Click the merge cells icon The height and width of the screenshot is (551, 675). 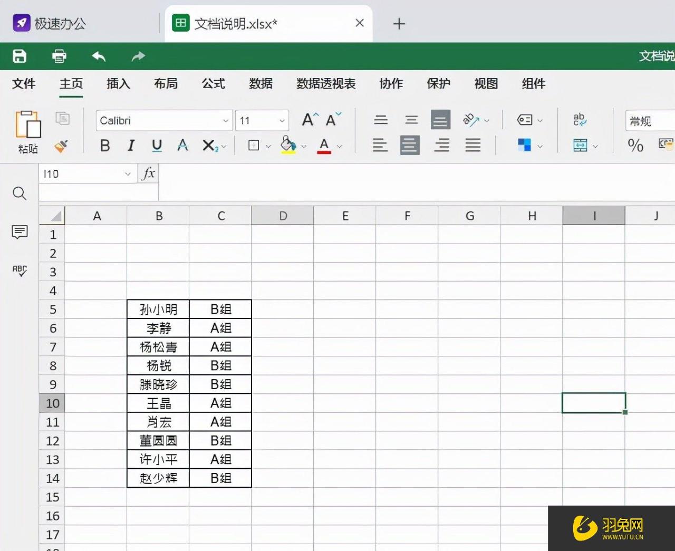tap(580, 146)
